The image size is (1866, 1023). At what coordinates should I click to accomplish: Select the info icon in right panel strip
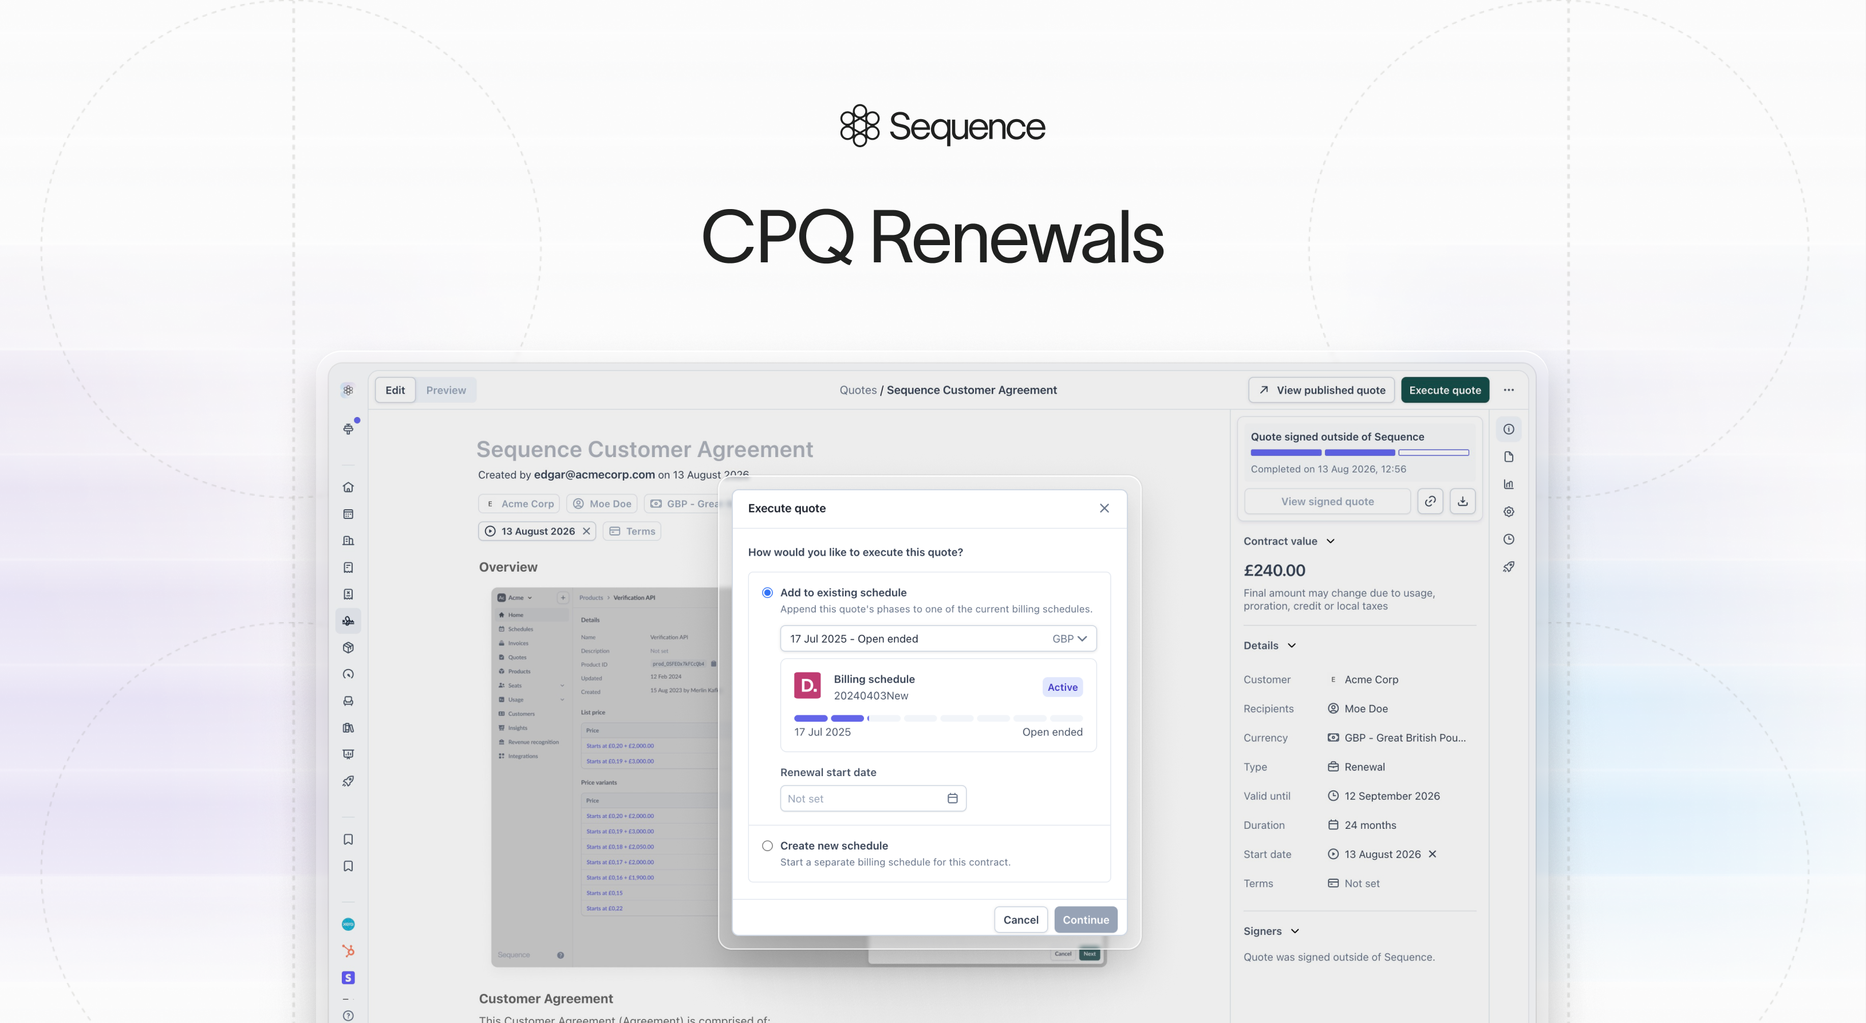point(1509,429)
